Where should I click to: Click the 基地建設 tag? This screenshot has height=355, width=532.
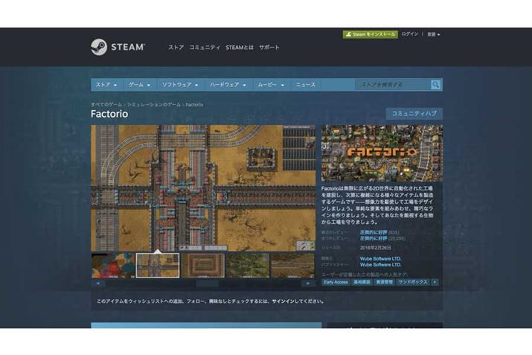pyautogui.click(x=362, y=282)
